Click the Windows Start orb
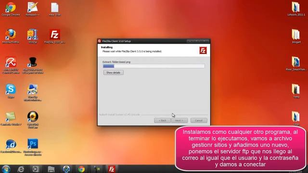Screen dimensions: 308x173 [x=6, y=169]
